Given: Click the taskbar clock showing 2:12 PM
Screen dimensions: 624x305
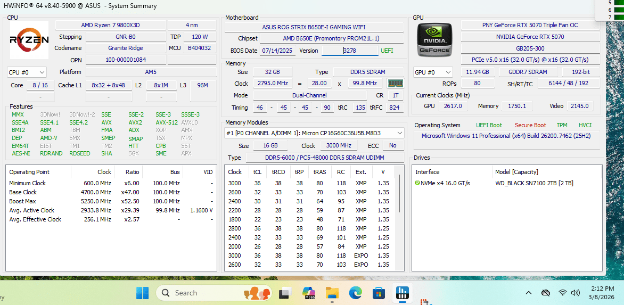Looking at the screenshot, I should click(602, 293).
